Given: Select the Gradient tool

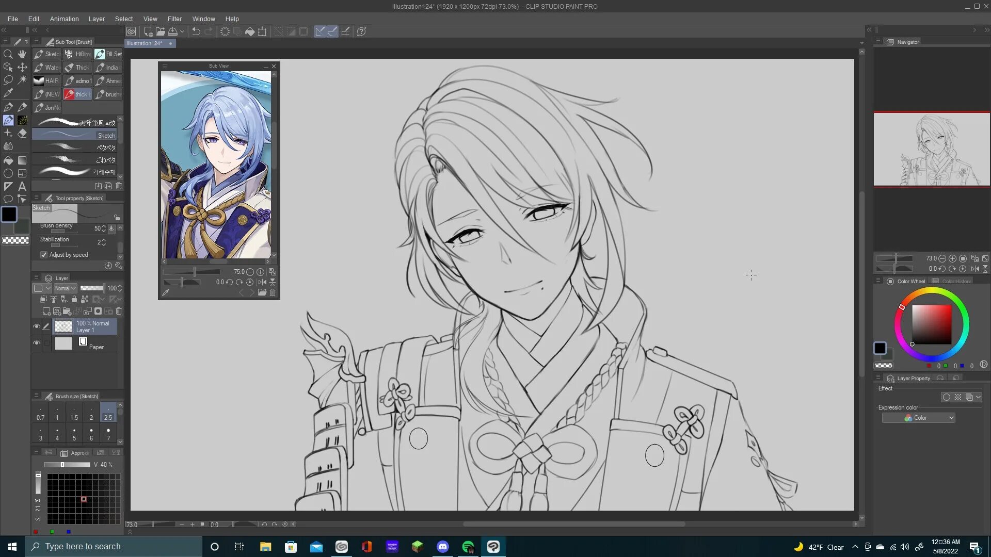Looking at the screenshot, I should click(x=22, y=160).
